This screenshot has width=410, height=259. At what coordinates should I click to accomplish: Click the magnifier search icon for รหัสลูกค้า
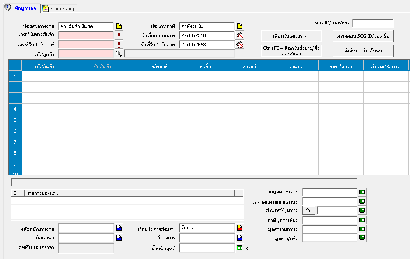[119, 54]
